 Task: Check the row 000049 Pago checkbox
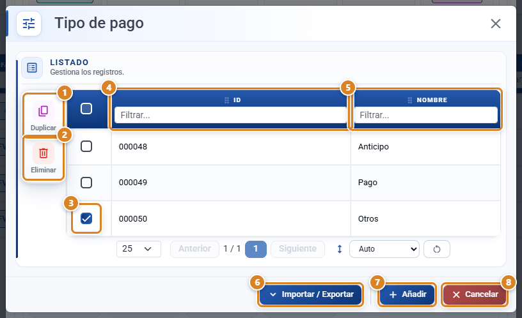coord(86,183)
